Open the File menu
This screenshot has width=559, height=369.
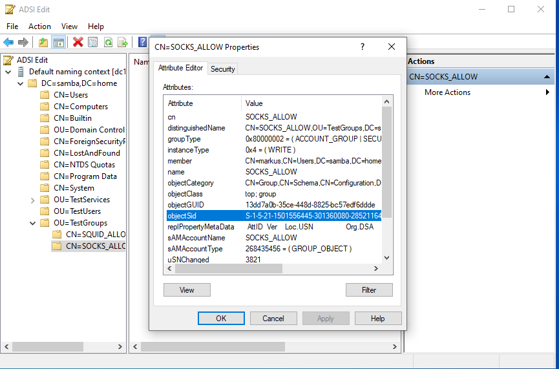tap(12, 26)
